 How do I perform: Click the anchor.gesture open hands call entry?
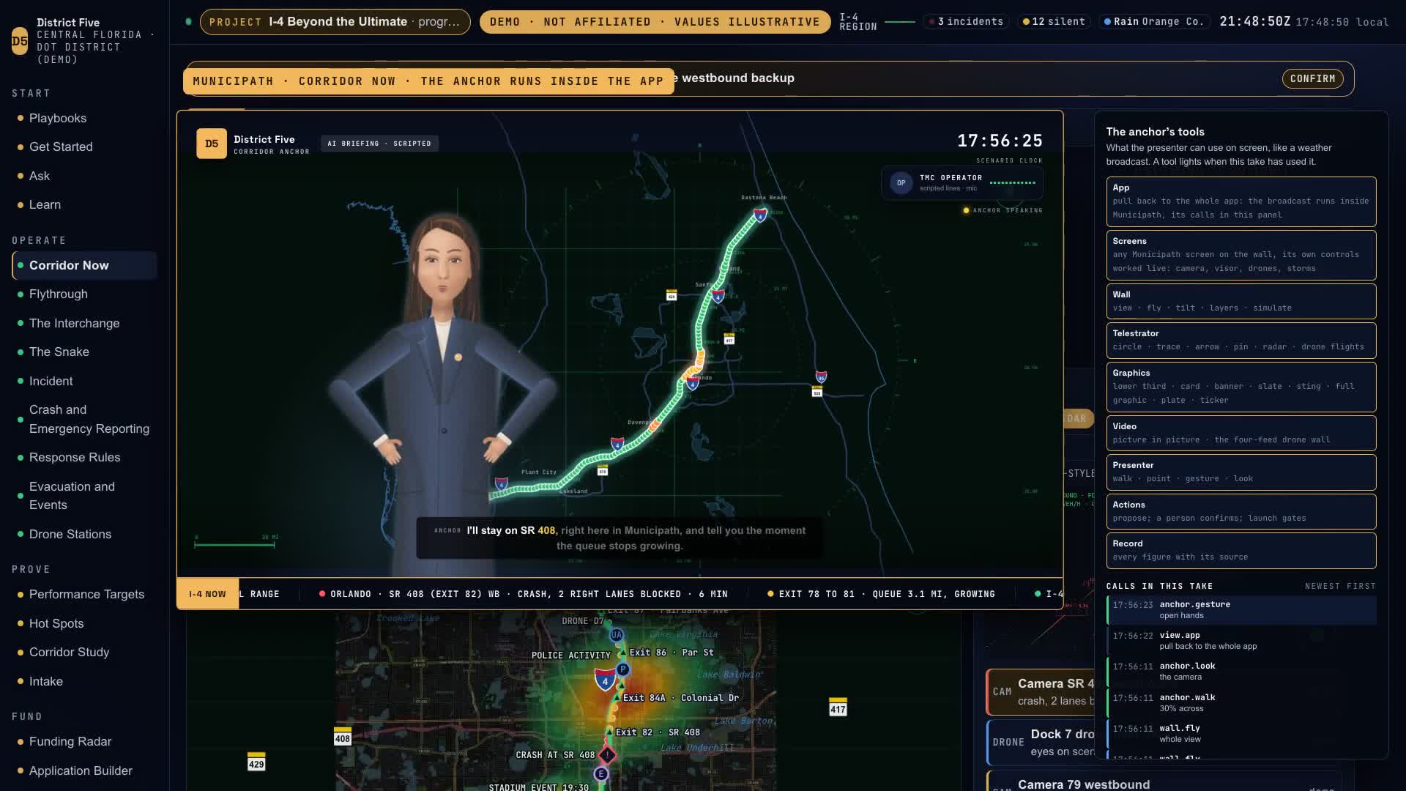pyautogui.click(x=1241, y=610)
